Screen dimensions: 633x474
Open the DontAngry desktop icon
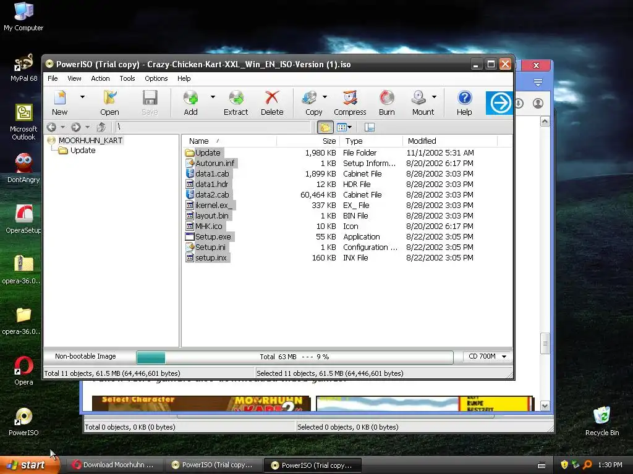coord(23,168)
